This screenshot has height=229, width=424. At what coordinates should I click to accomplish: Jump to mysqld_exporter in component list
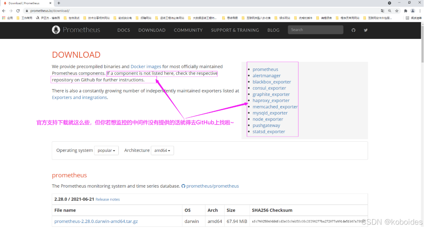270,113
